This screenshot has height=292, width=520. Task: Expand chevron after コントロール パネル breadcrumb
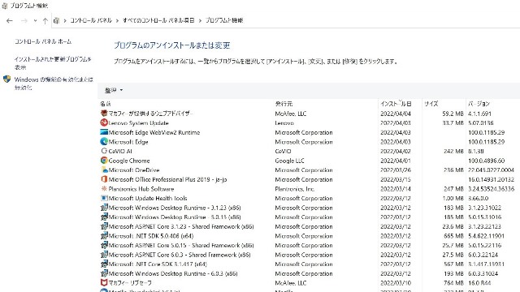(x=117, y=20)
